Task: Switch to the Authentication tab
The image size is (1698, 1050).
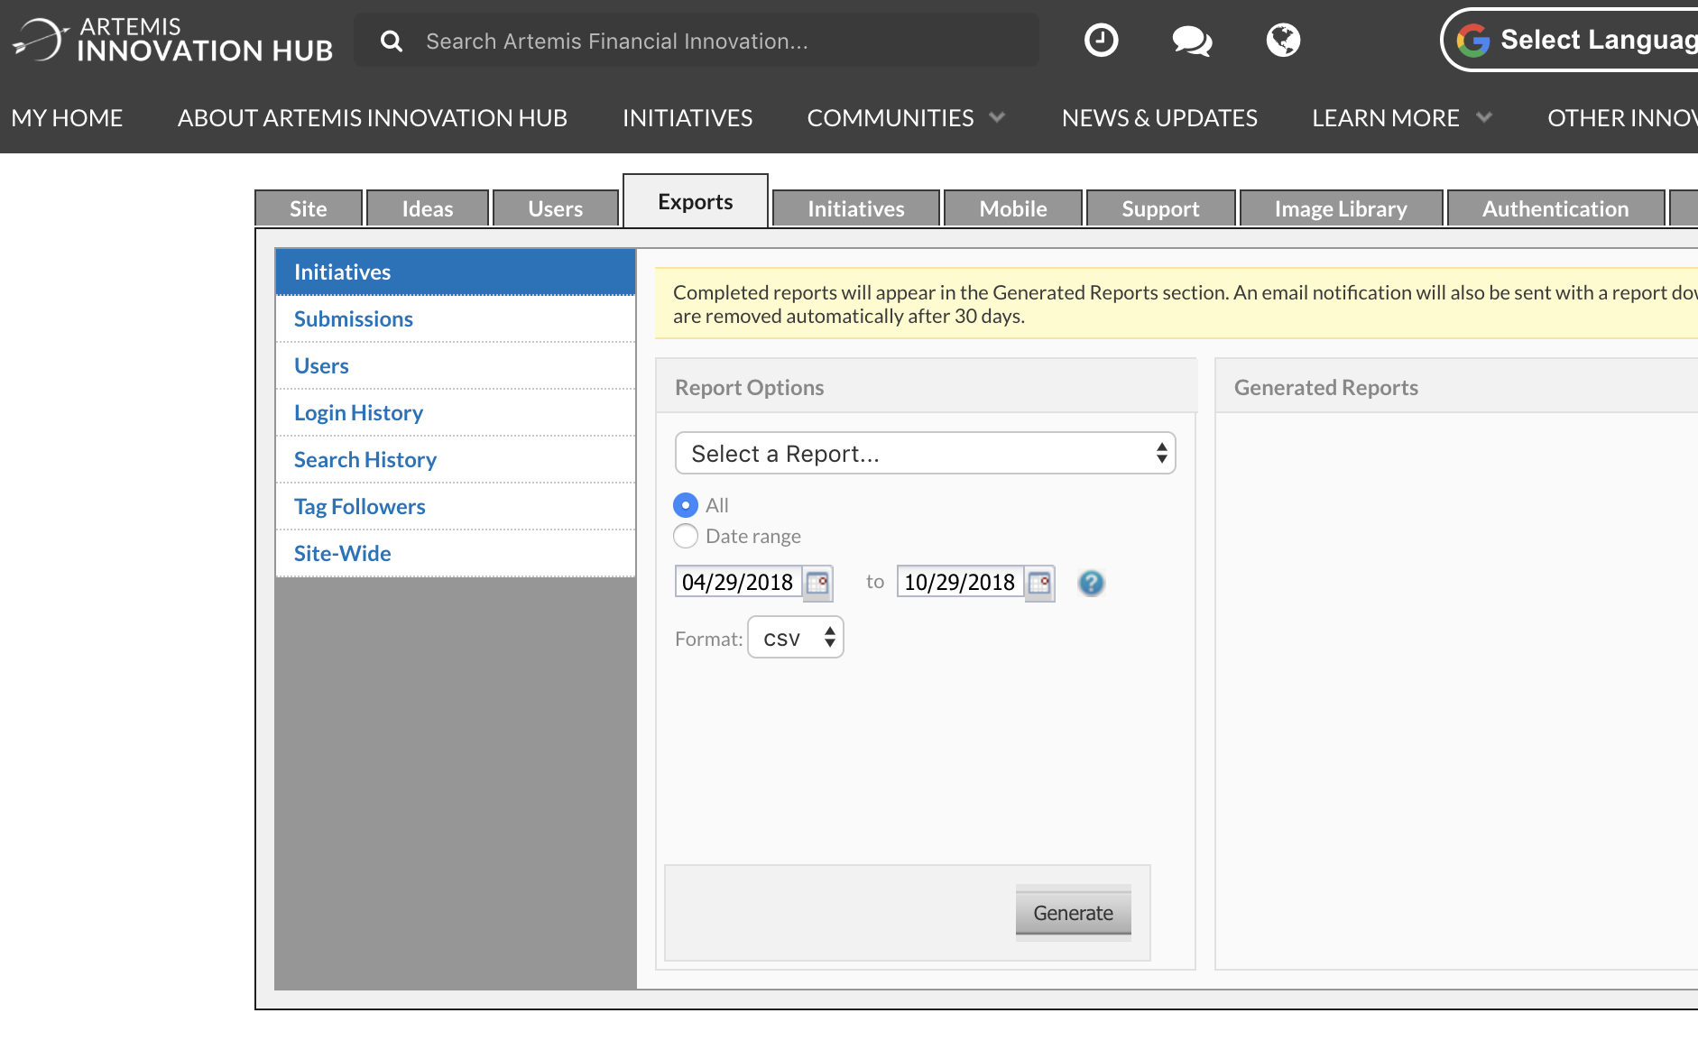Action: (x=1556, y=208)
